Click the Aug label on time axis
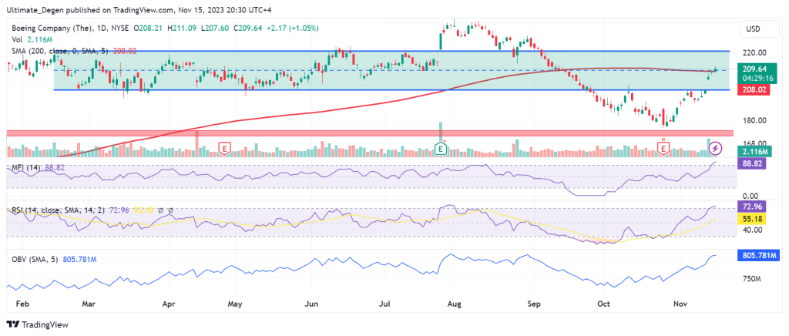This screenshot has height=336, width=789. 454,304
